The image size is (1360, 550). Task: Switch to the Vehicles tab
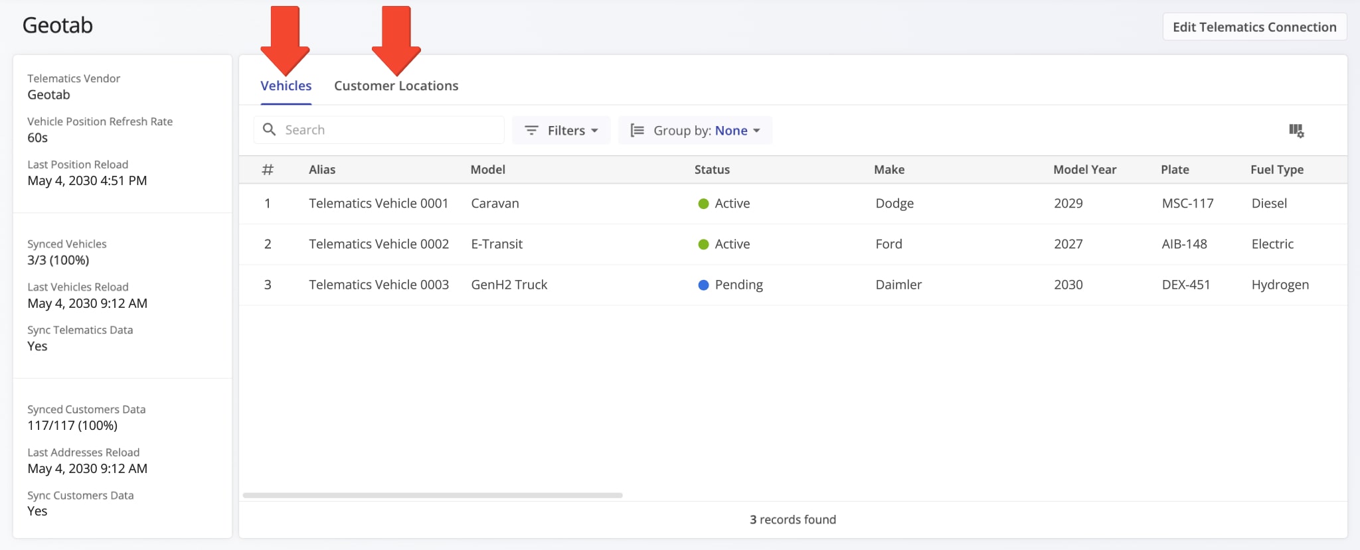[286, 86]
